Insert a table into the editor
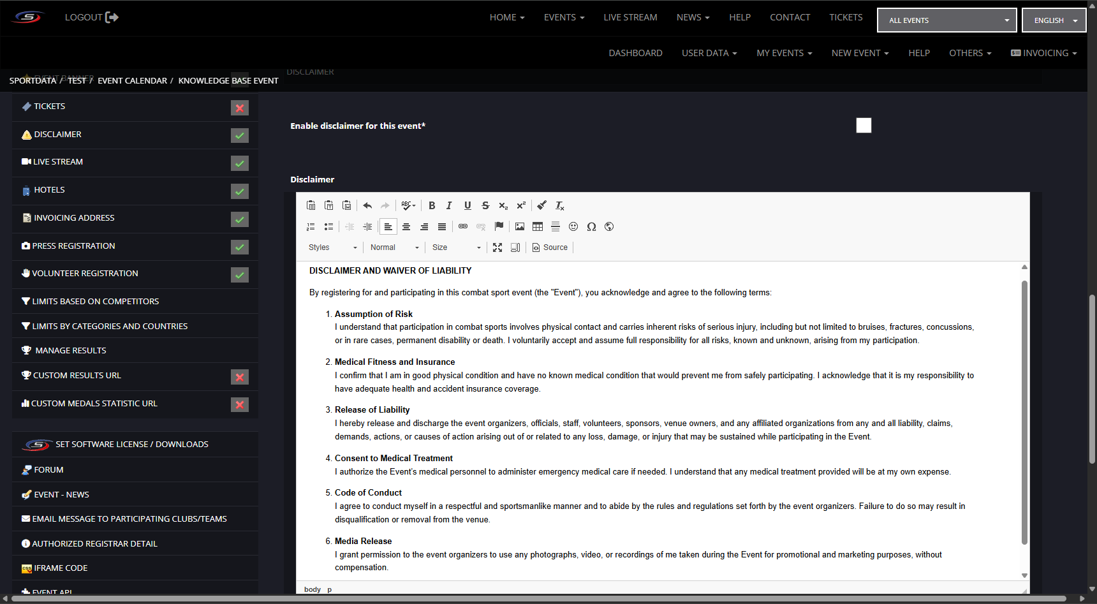This screenshot has height=604, width=1097. [538, 226]
